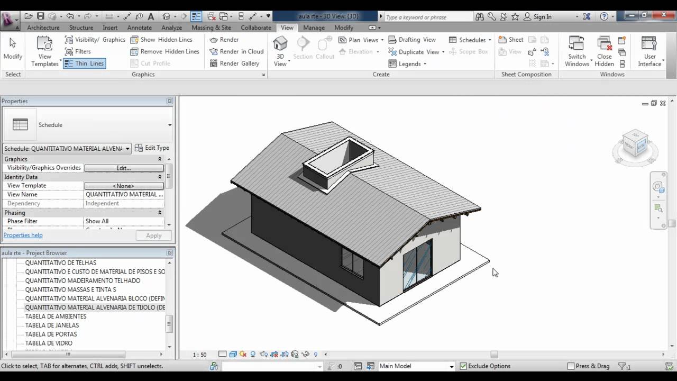Click the Project Browser vertical scrollbar thumb
677x381 pixels.
(x=169, y=324)
